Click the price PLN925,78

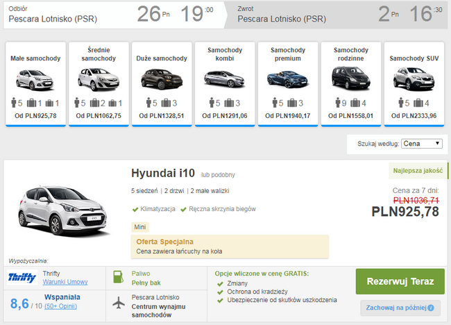coord(405,212)
